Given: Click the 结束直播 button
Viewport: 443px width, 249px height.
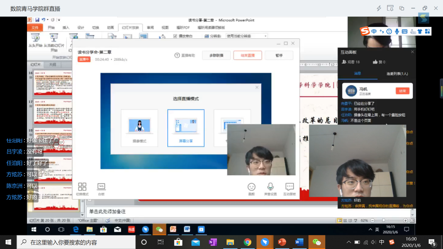Looking at the screenshot, I should tap(247, 55).
